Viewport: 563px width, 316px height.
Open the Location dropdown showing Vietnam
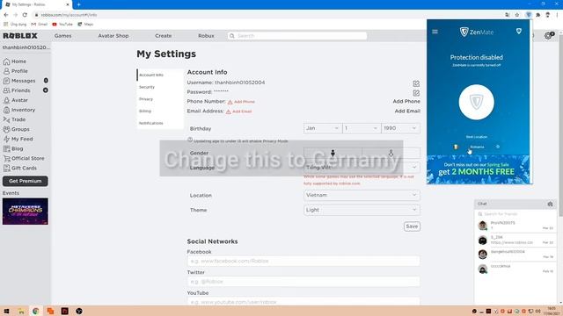362,195
